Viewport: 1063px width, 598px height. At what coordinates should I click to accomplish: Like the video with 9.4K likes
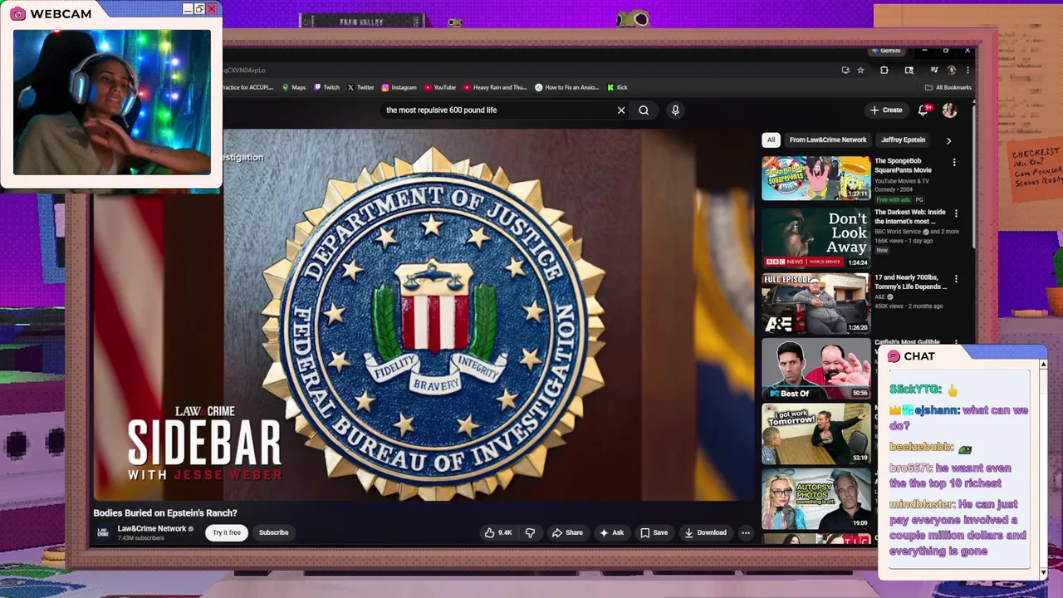pyautogui.click(x=498, y=532)
